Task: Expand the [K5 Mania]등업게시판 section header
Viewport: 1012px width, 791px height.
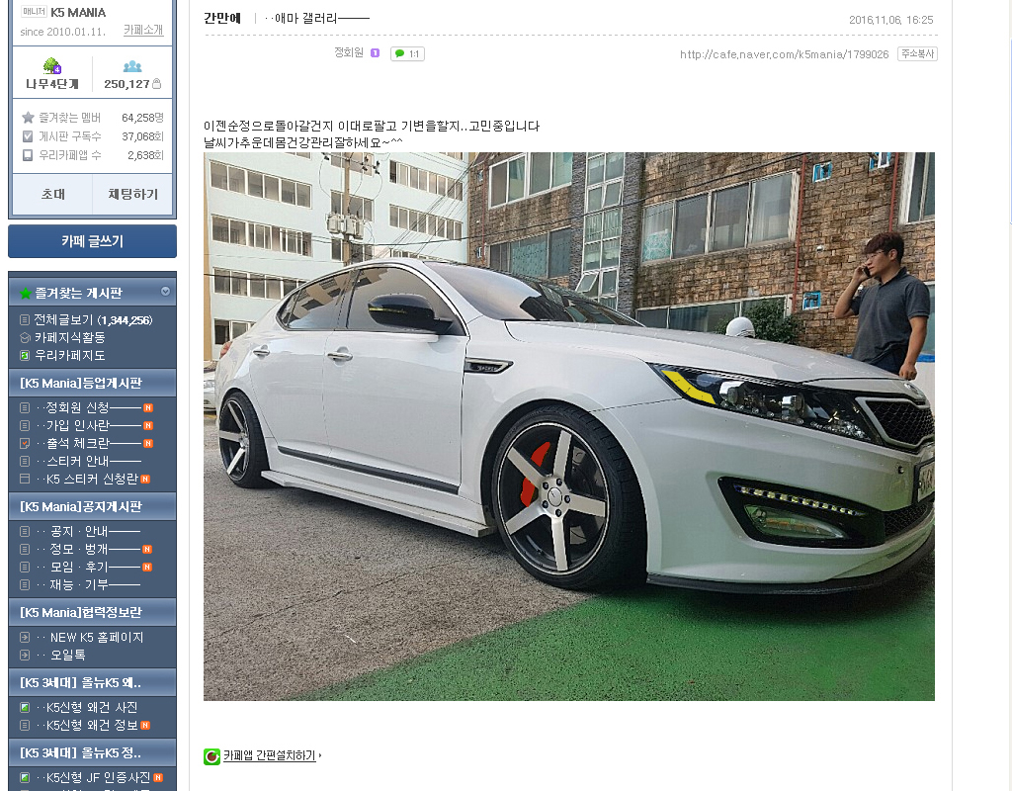Action: tap(81, 383)
